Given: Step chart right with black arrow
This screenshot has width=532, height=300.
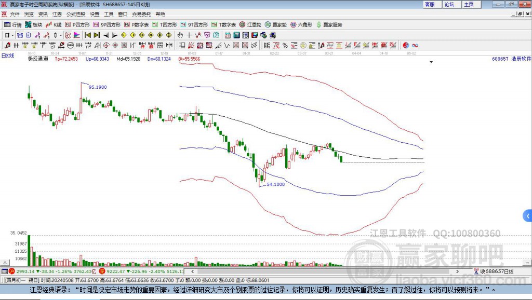Looking at the screenshot, I should tap(115, 35).
